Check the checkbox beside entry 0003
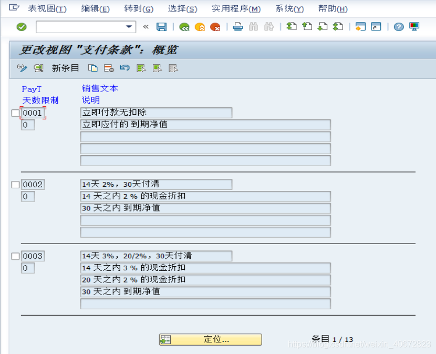Image resolution: width=436 pixels, height=354 pixels. (16, 256)
